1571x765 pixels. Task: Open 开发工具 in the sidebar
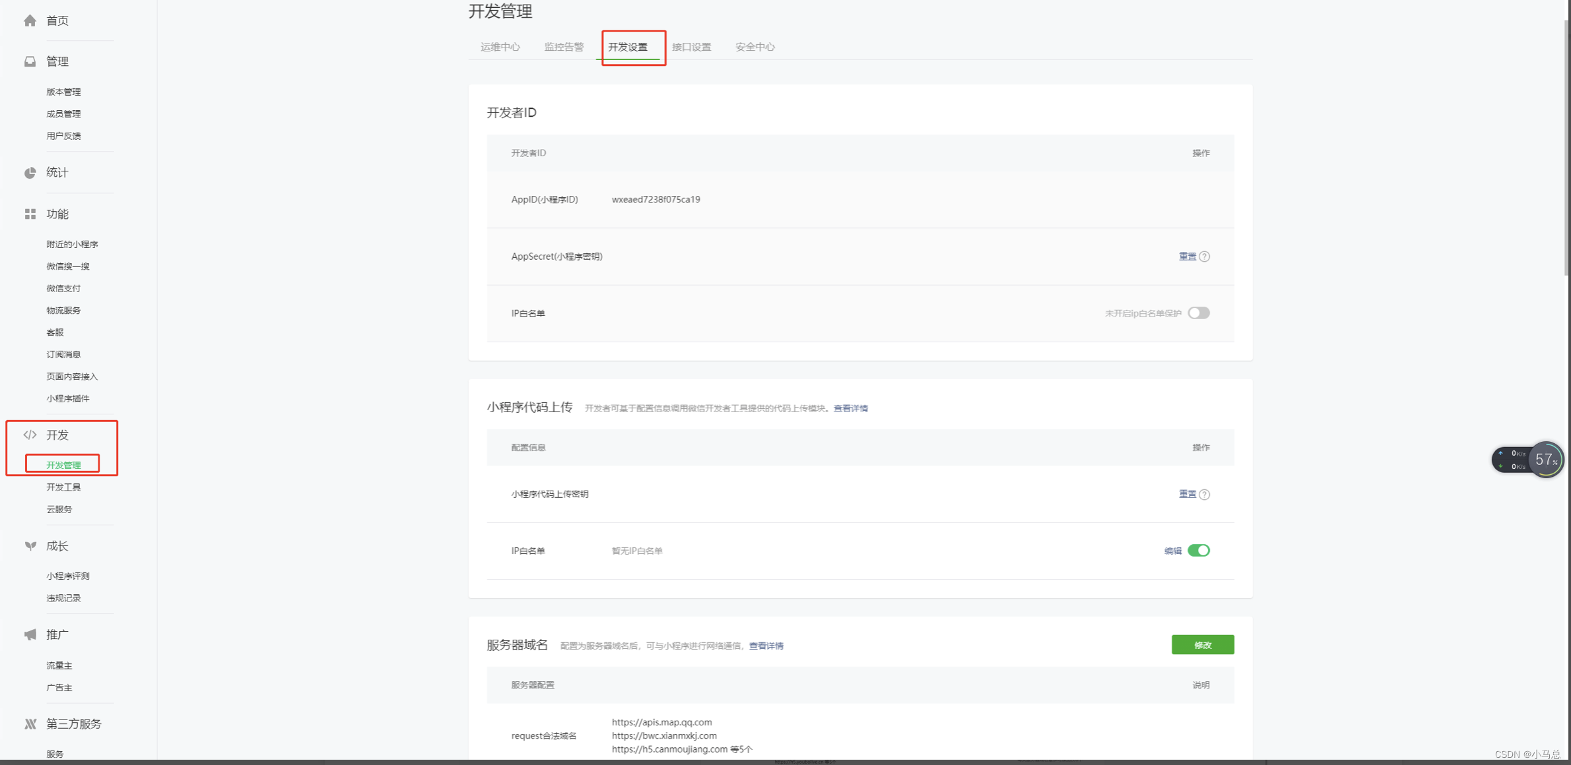click(63, 487)
